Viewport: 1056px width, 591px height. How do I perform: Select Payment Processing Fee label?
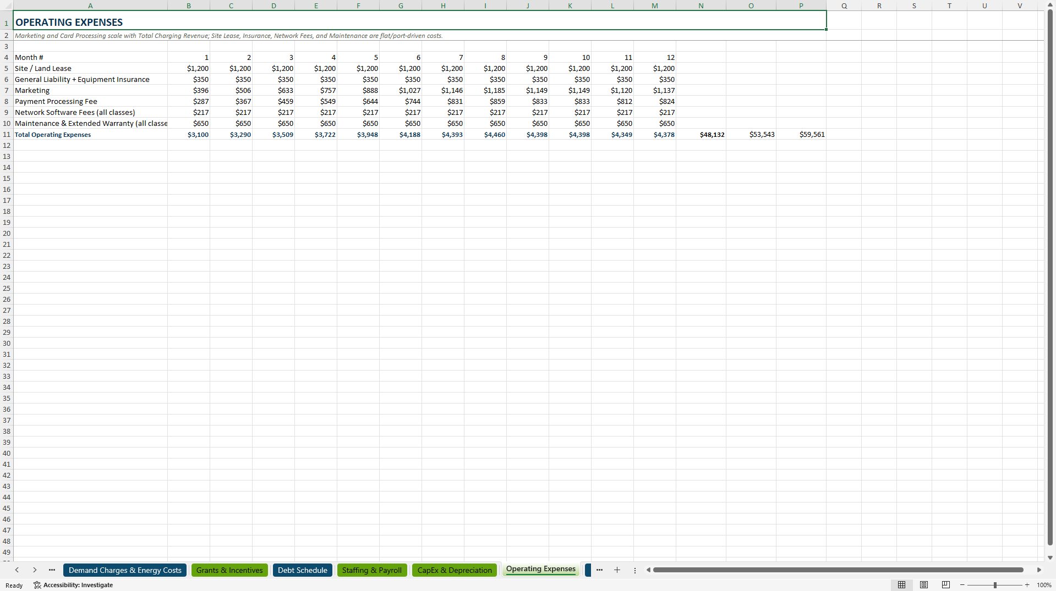click(90, 101)
